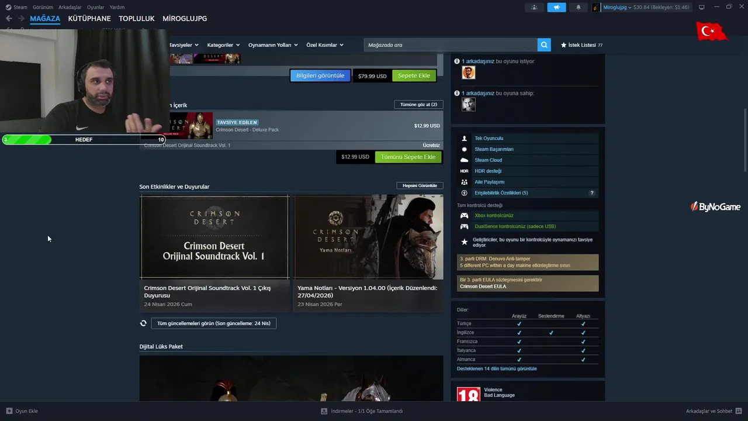This screenshot has height=421, width=748.
Task: Go back with the left arrow icon
Action: coord(9,19)
